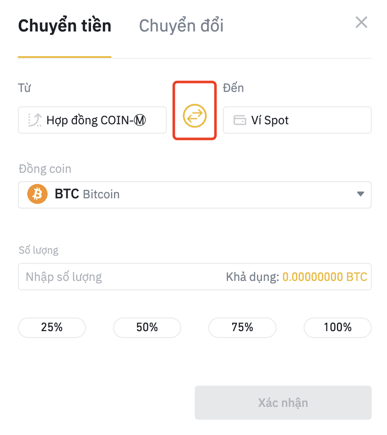Click the wallet icon next to Ví Spot
This screenshot has width=387, height=435.
point(239,120)
